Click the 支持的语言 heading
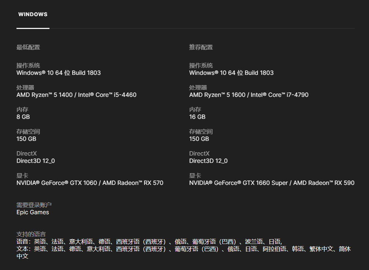Screen dimensions: 369x270 pos(31,234)
